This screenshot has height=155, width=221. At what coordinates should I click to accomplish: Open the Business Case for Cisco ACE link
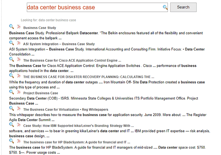click(x=72, y=60)
